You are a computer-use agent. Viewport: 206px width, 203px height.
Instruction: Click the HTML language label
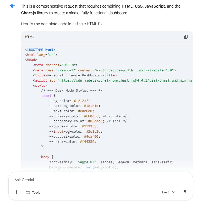(x=30, y=37)
